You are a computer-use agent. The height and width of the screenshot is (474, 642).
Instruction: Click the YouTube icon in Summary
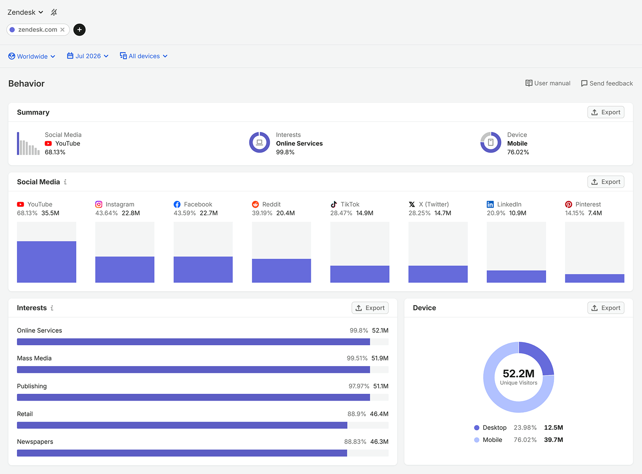pos(48,144)
